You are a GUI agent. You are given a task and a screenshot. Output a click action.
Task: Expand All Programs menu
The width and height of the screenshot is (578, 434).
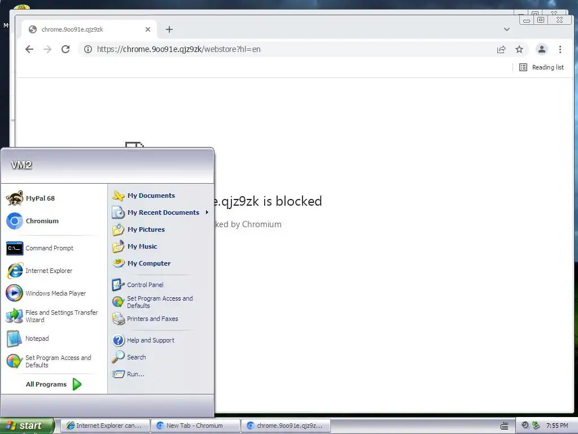(x=53, y=384)
